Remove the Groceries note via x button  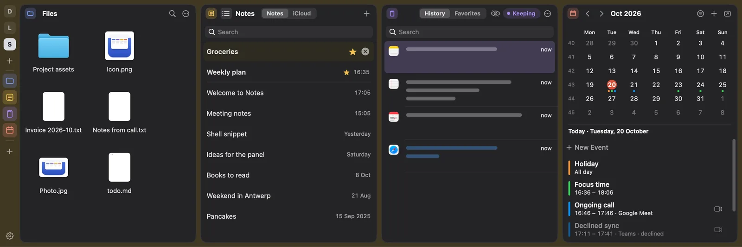point(365,51)
